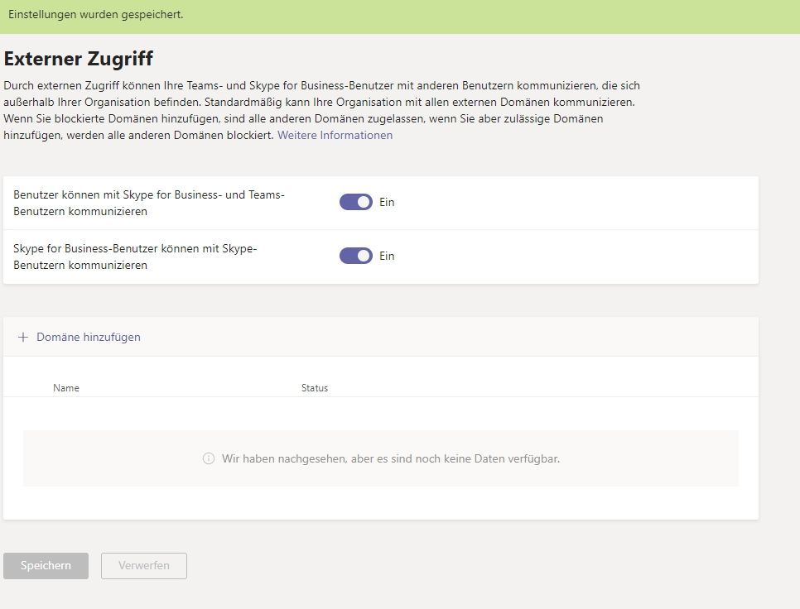Save changes with the Speichern button
This screenshot has width=800, height=609.
tap(46, 565)
